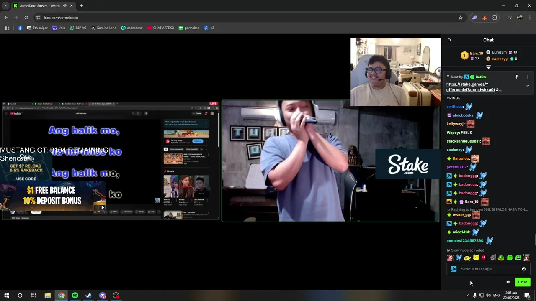Open the Chrome profile avatar
Viewport: 536px width, 301px height.
click(520, 18)
